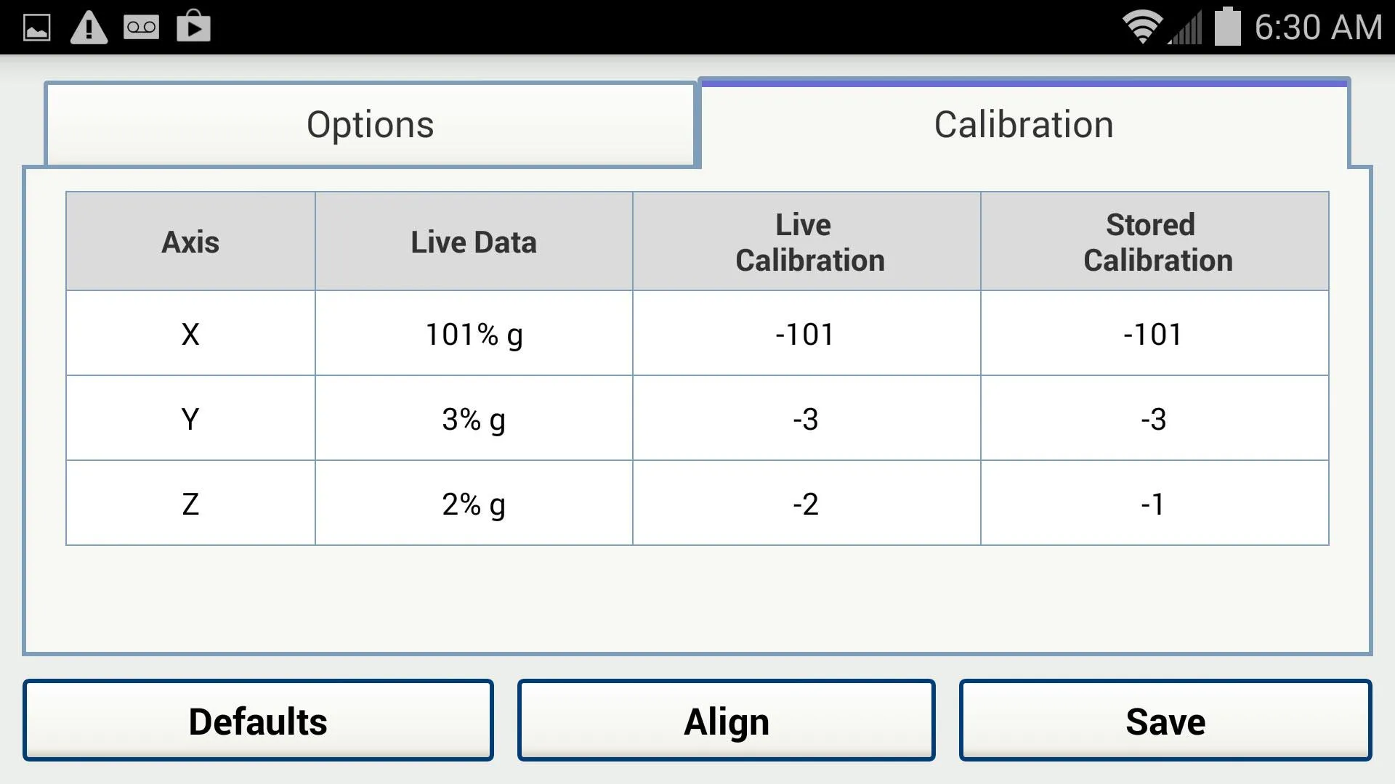Tap the Play Store bag icon
Viewport: 1395px width, 784px height.
click(x=193, y=26)
